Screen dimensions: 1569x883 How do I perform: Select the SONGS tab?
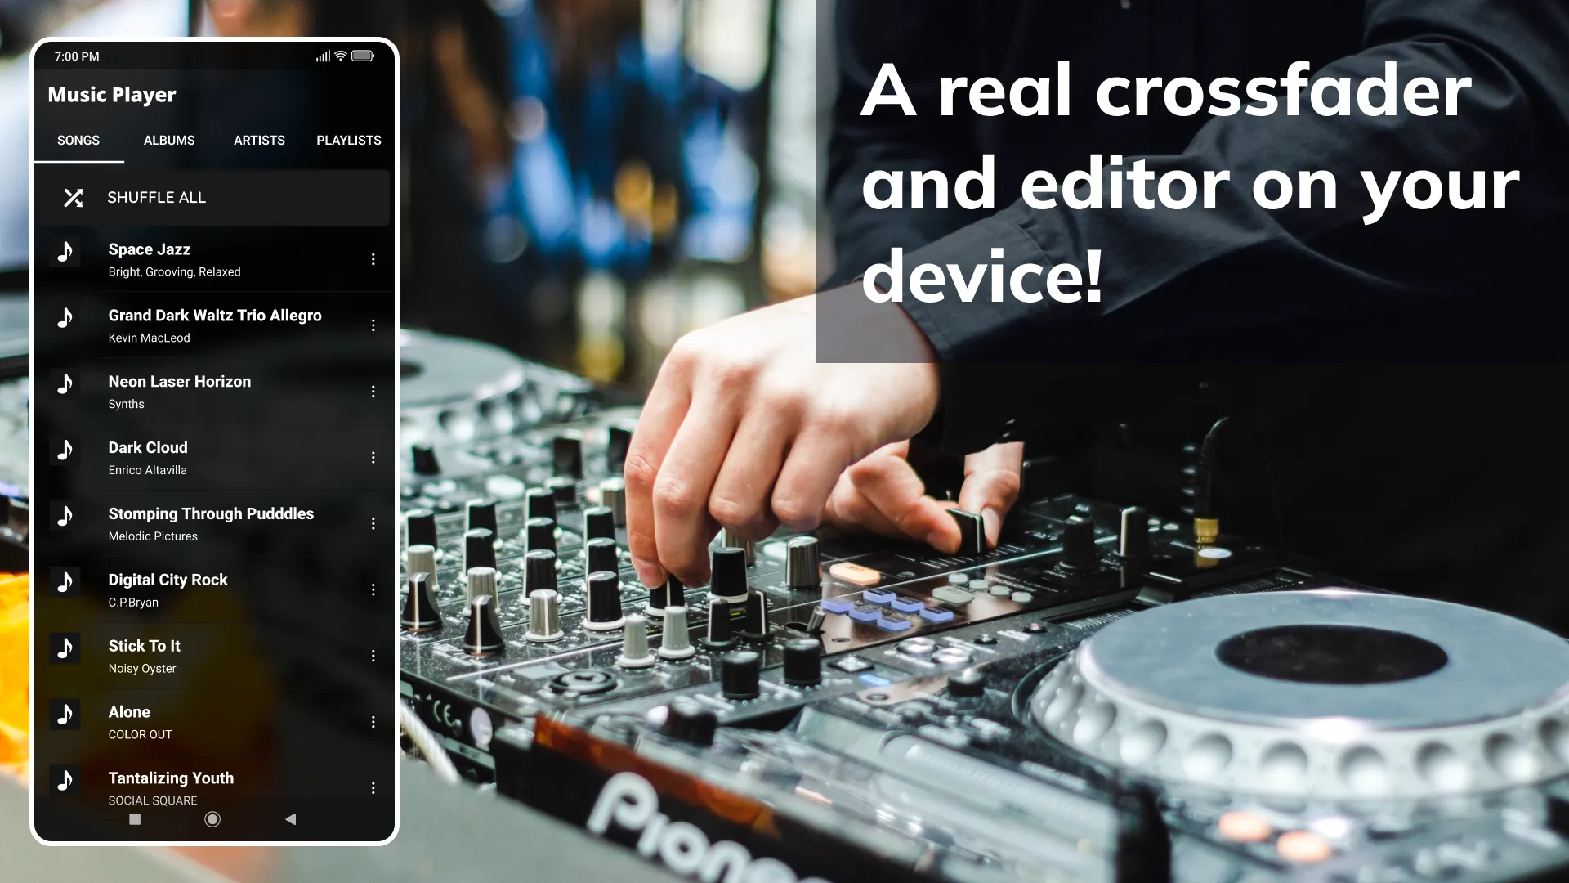pyautogui.click(x=78, y=140)
